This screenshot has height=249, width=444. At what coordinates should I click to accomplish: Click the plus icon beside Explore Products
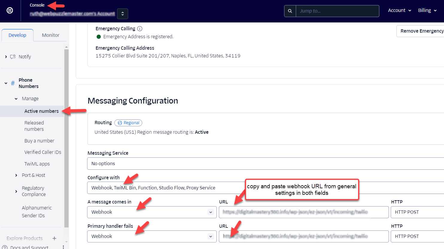pyautogui.click(x=54, y=238)
